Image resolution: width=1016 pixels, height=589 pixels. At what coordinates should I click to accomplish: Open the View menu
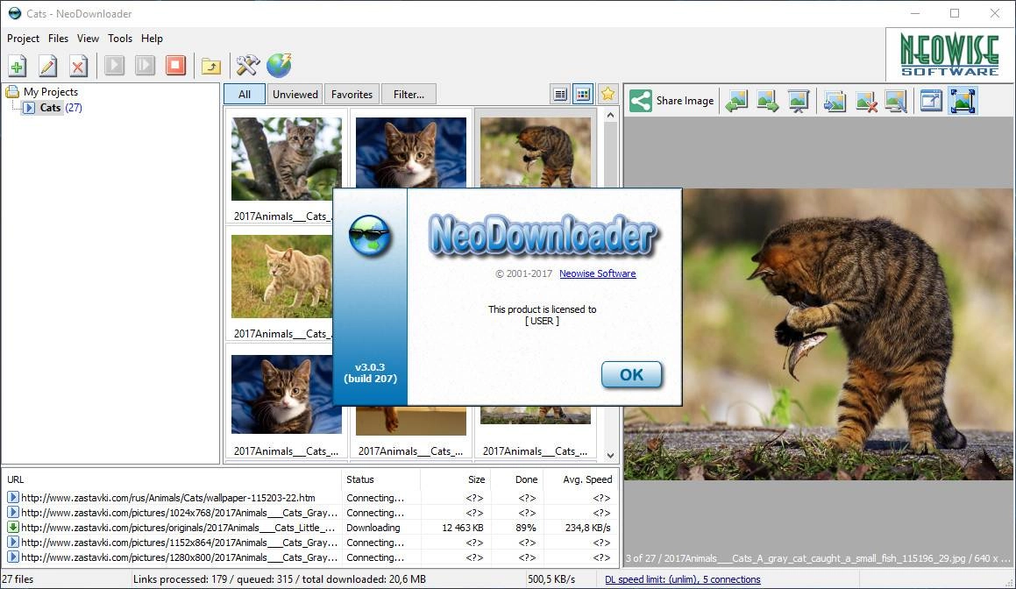(88, 39)
